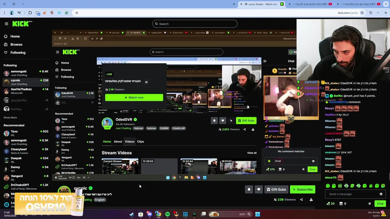The height and width of the screenshot is (219, 390).
Task: Open Tazo in outer Recommended list
Action: pos(26,133)
